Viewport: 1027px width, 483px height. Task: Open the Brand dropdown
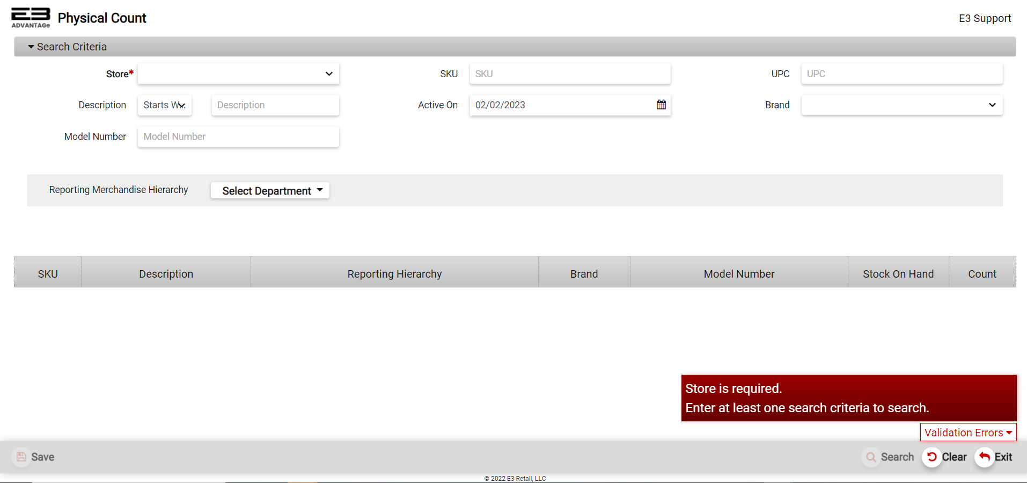(901, 105)
